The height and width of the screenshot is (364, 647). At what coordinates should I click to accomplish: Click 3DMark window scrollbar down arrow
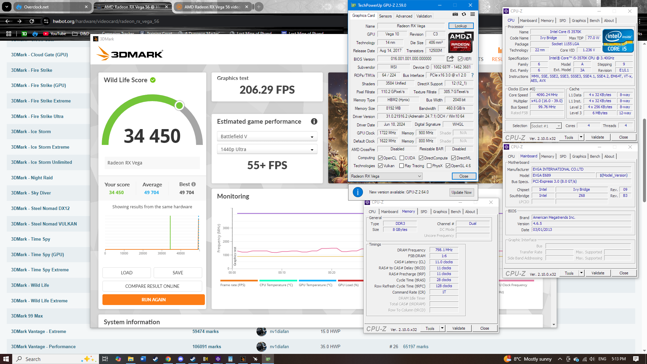click(x=554, y=325)
